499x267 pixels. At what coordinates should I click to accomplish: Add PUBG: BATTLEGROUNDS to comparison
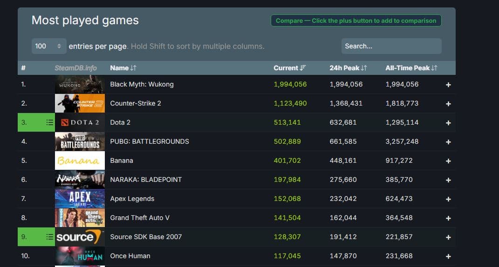point(448,142)
